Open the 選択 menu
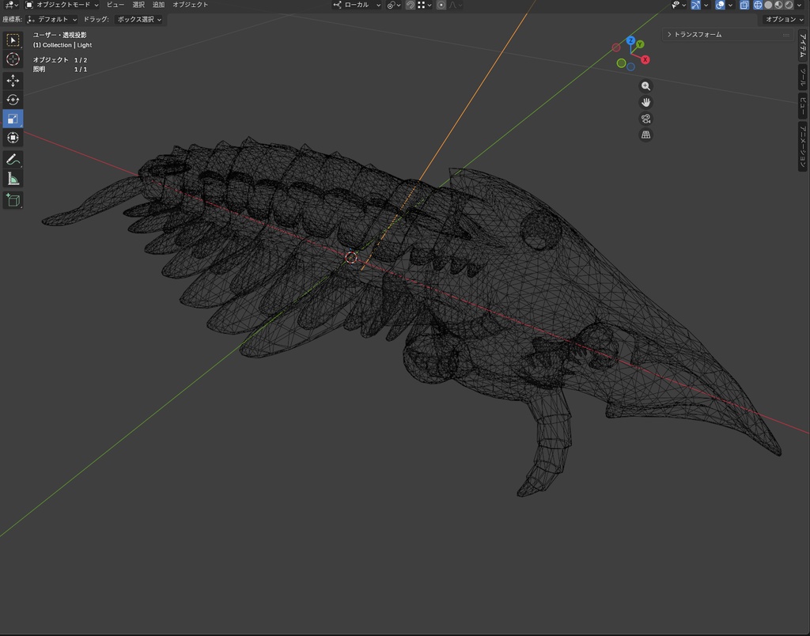This screenshot has height=636, width=810. coord(138,5)
